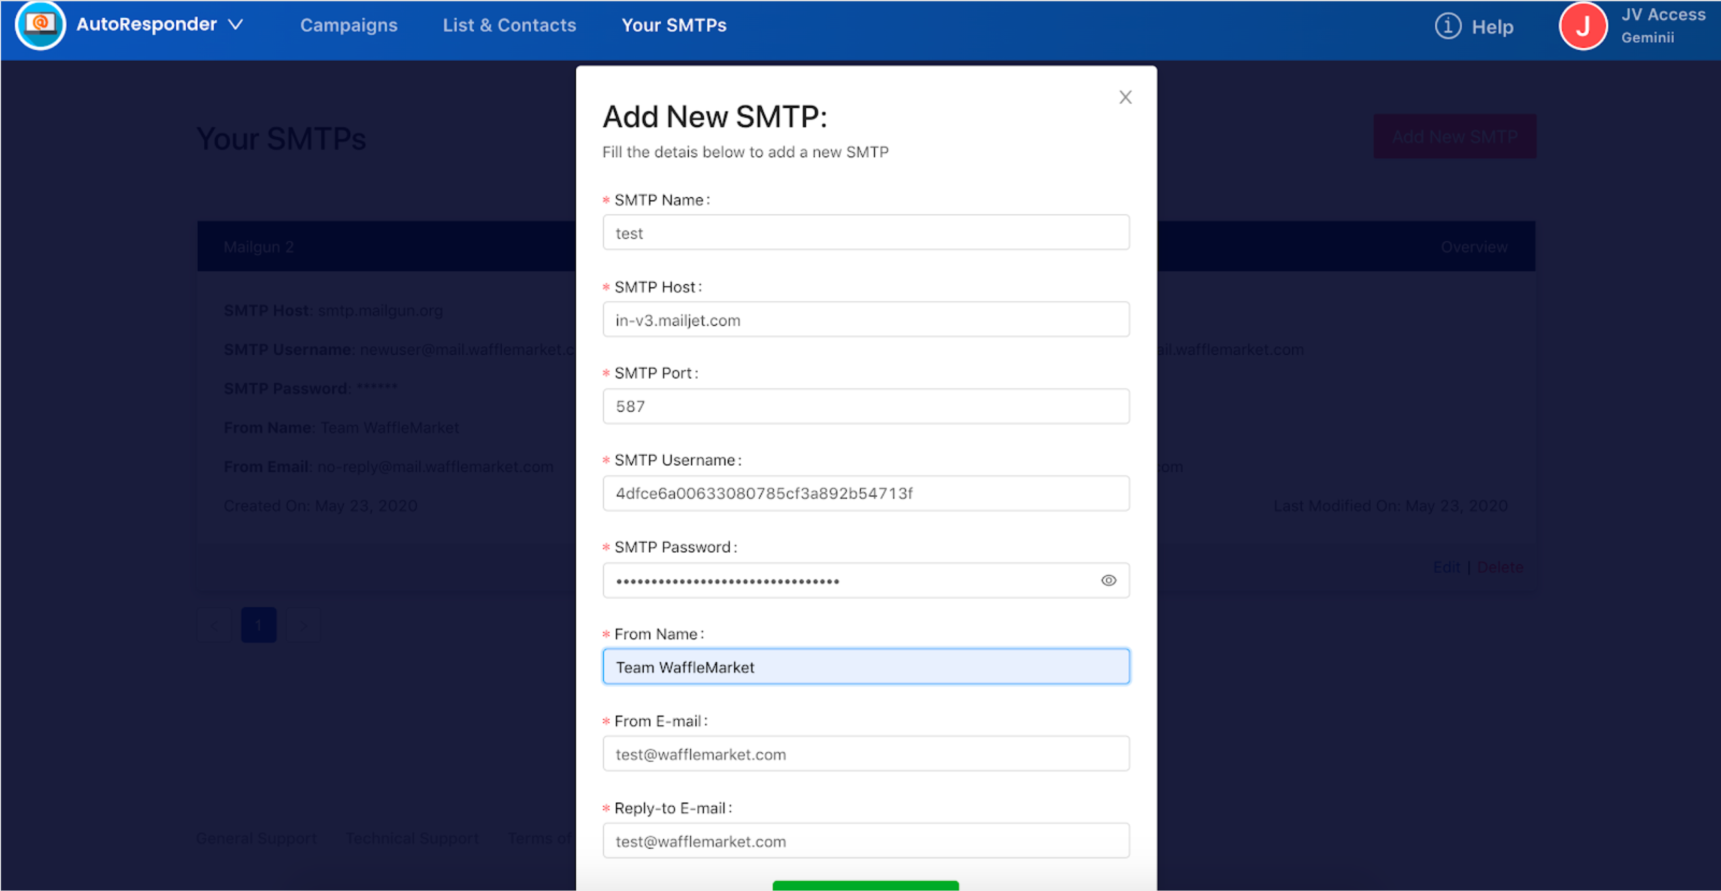Click the Help link text
Screen dimensions: 1721x891
(1492, 27)
